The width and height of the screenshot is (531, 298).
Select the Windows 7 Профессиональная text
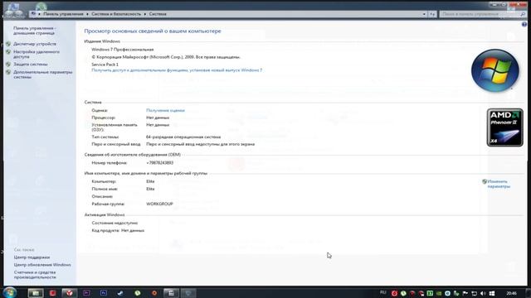point(122,50)
